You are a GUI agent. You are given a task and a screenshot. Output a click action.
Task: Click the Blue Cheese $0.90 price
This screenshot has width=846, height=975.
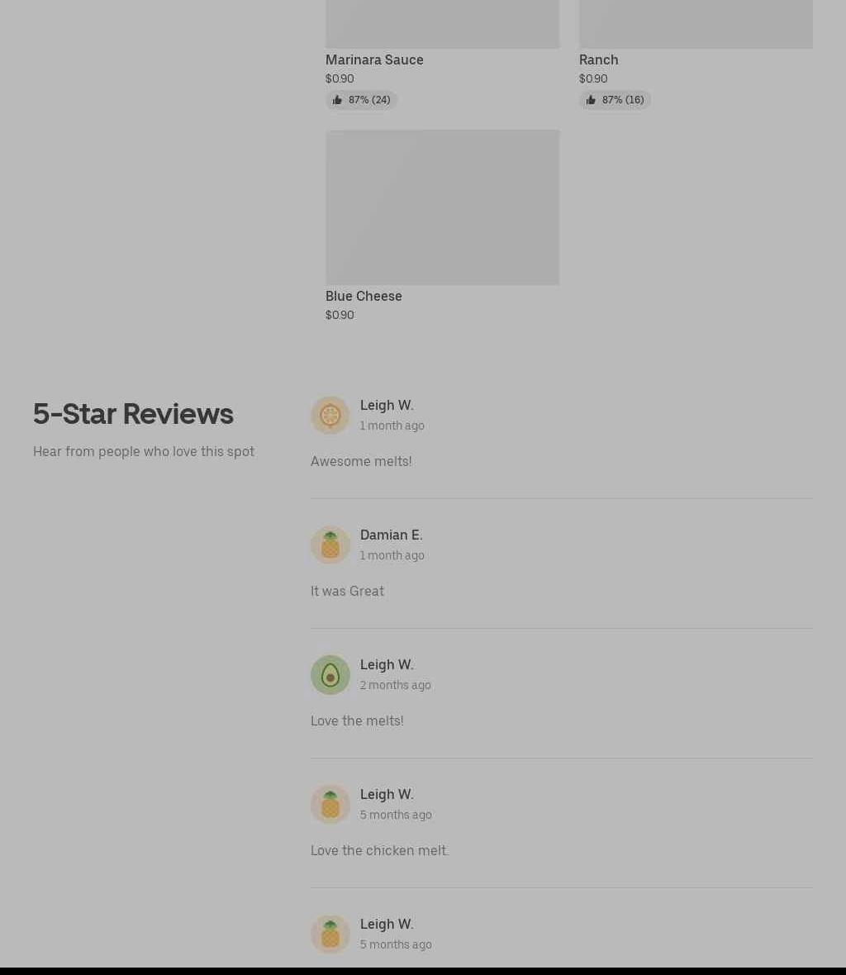(x=340, y=316)
